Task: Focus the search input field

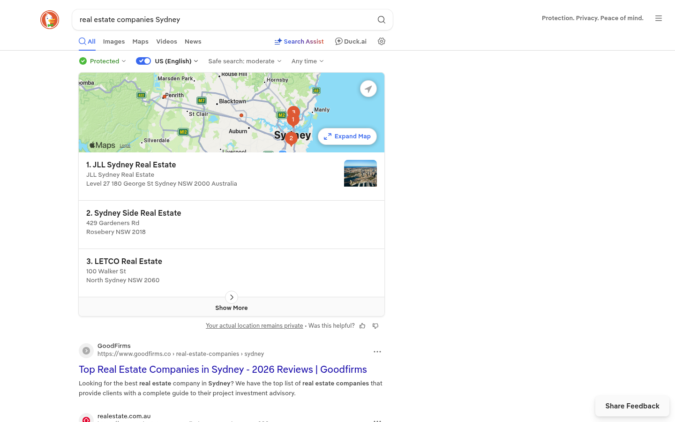Action: pos(225,20)
